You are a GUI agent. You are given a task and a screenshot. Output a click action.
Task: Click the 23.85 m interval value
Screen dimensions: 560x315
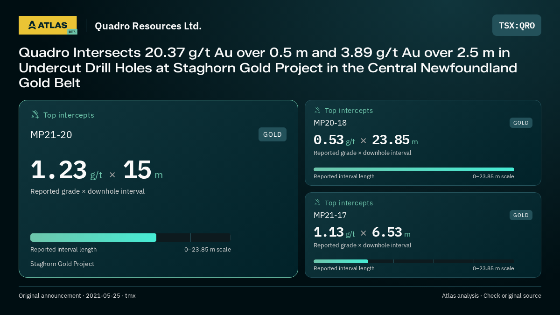[x=395, y=140]
